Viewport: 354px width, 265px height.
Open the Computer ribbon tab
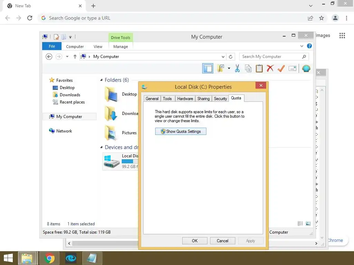coord(75,47)
